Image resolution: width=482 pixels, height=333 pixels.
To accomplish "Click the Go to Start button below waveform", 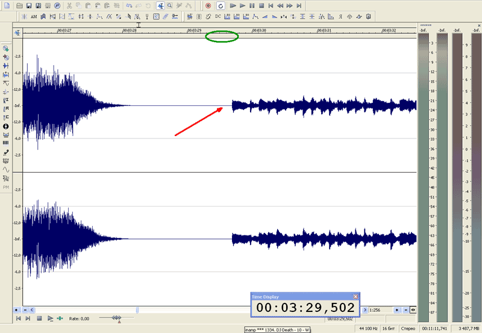I will click(19, 318).
